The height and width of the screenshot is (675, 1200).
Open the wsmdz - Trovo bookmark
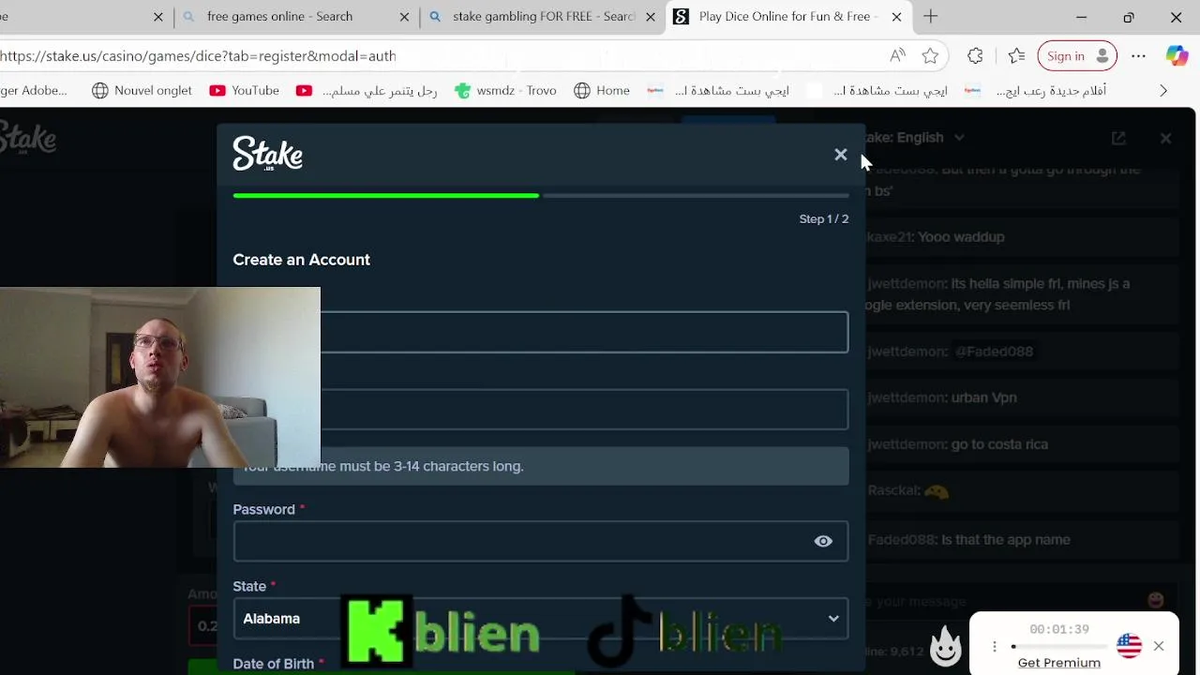point(505,91)
